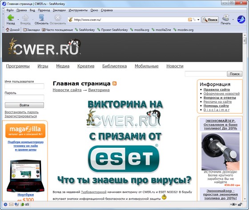Click the fuel nozzle ad image

click(x=221, y=151)
